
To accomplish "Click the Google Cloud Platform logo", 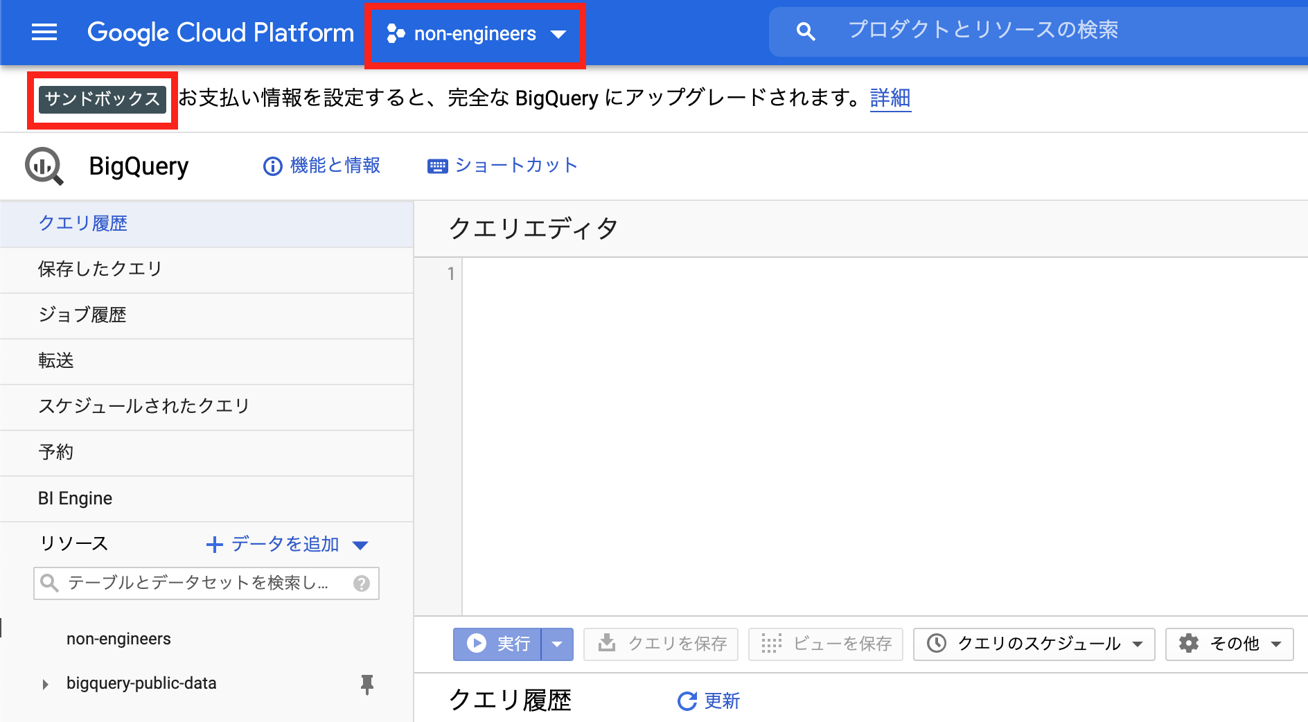I will (x=220, y=33).
